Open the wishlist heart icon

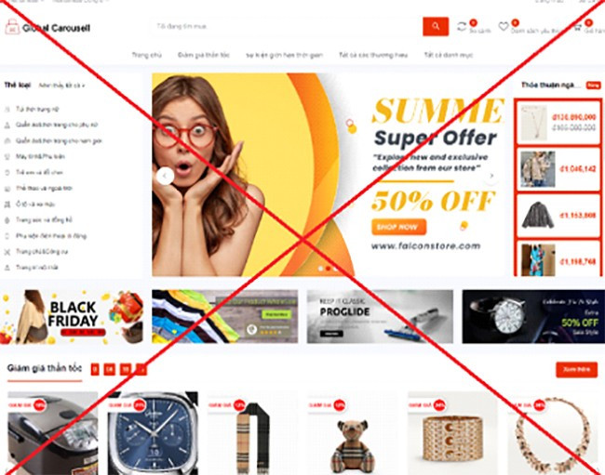pos(504,27)
